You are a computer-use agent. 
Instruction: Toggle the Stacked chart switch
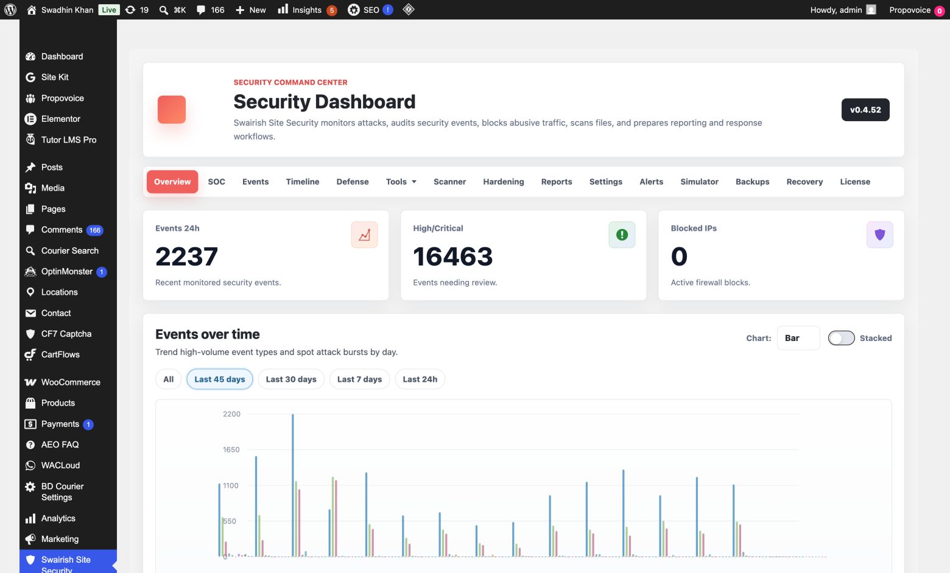coord(842,338)
